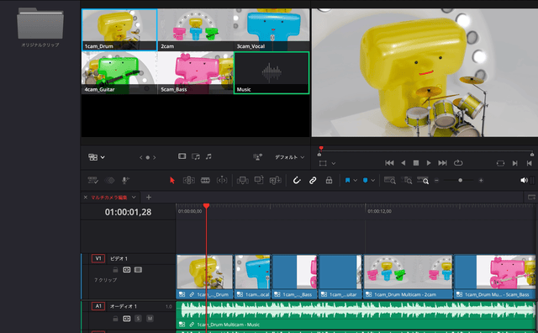Play timeline in reverse
The image size is (538, 333).
[403, 163]
